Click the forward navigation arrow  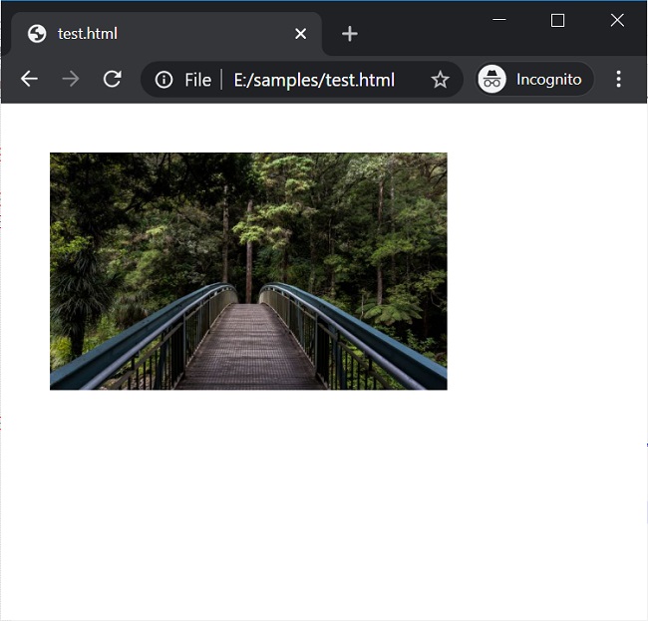point(70,79)
